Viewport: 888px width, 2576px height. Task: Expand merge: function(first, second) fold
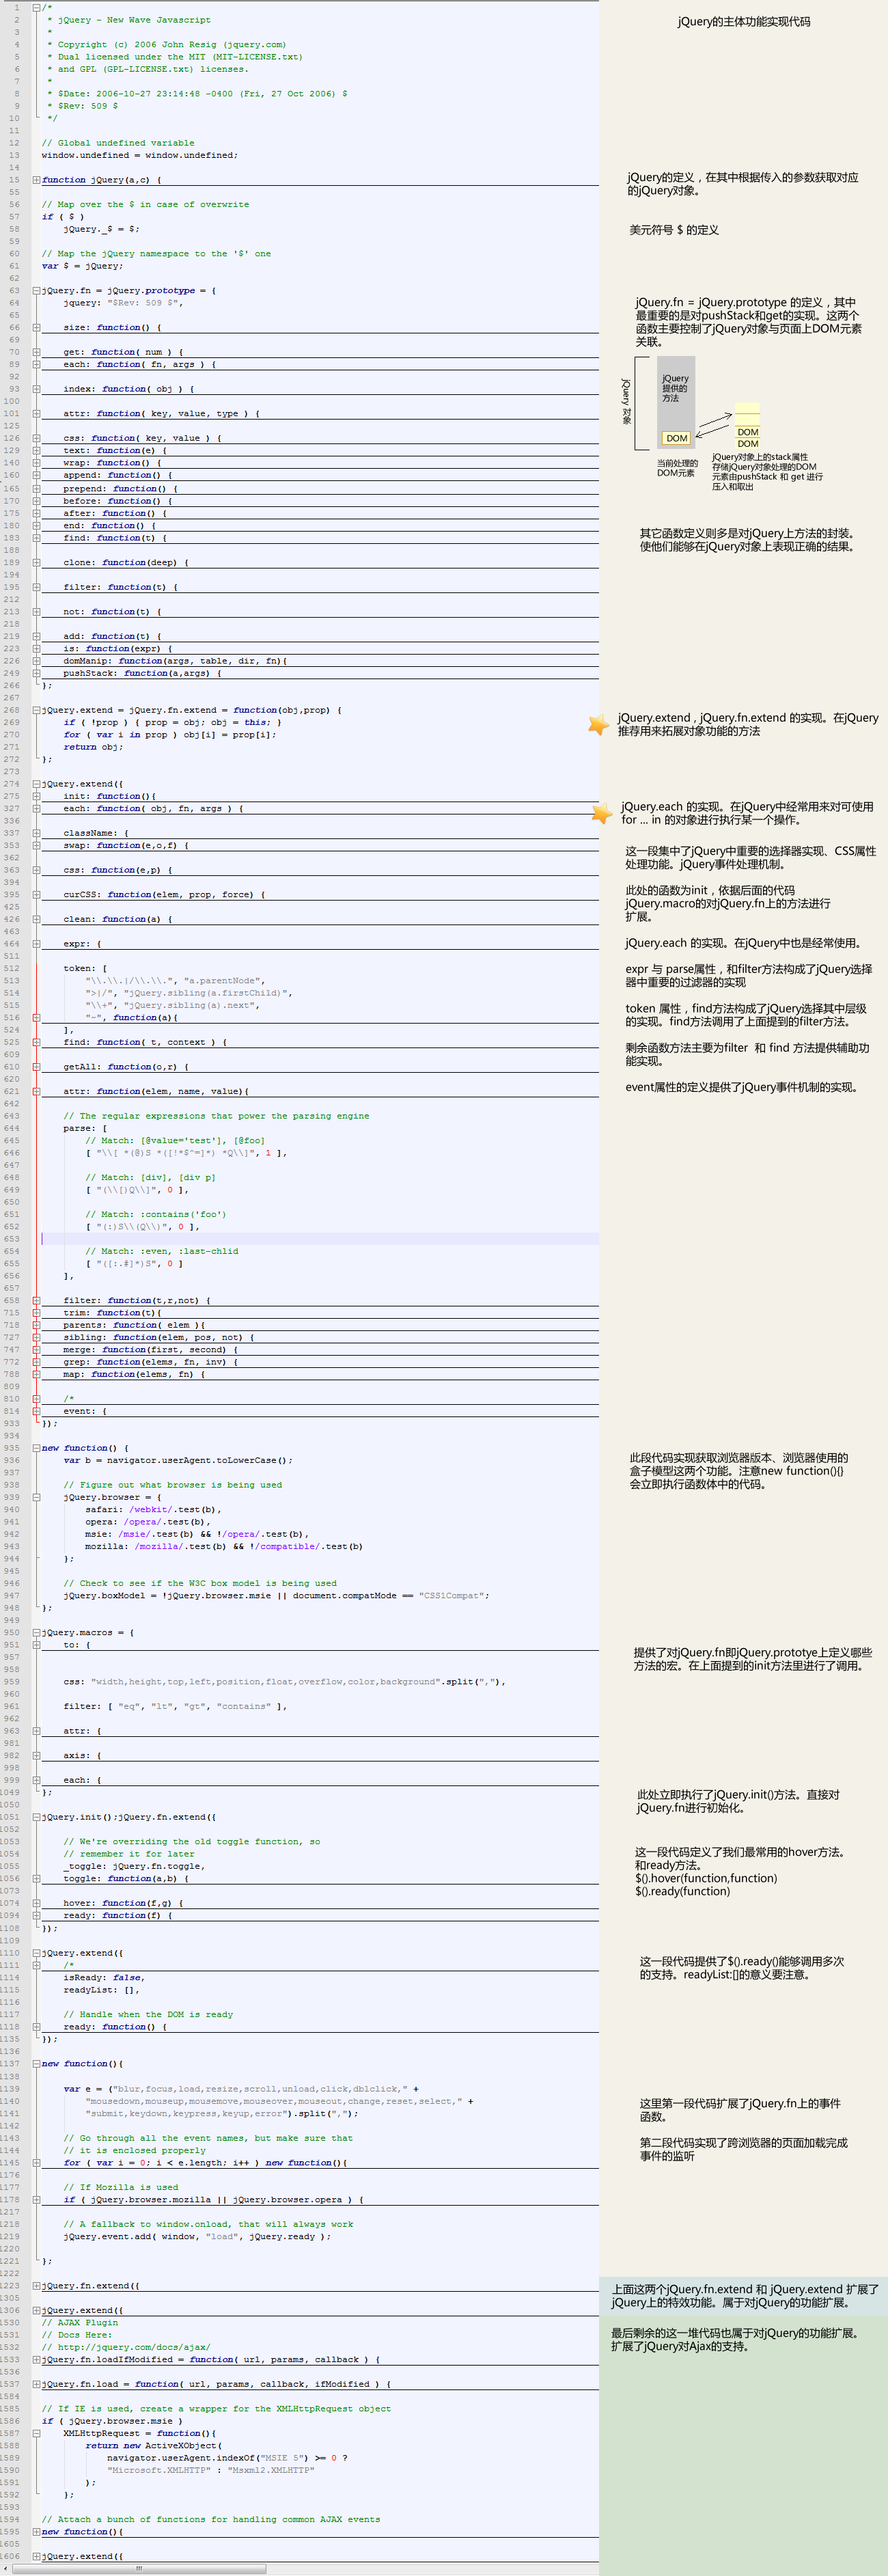(x=36, y=1350)
